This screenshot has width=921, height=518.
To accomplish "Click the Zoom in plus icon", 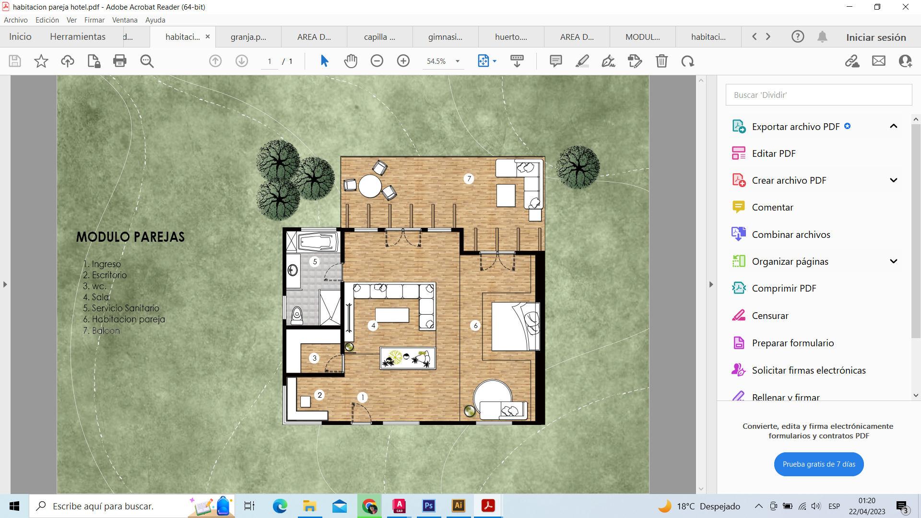I will pos(403,61).
